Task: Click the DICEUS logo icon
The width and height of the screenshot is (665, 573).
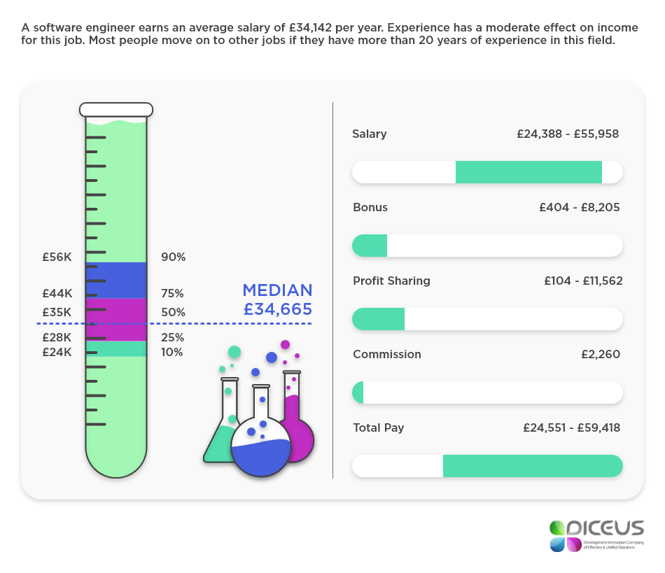Action: pyautogui.click(x=565, y=536)
